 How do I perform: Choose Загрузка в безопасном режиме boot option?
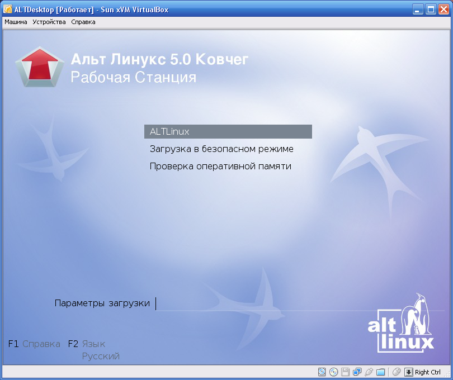coord(221,149)
